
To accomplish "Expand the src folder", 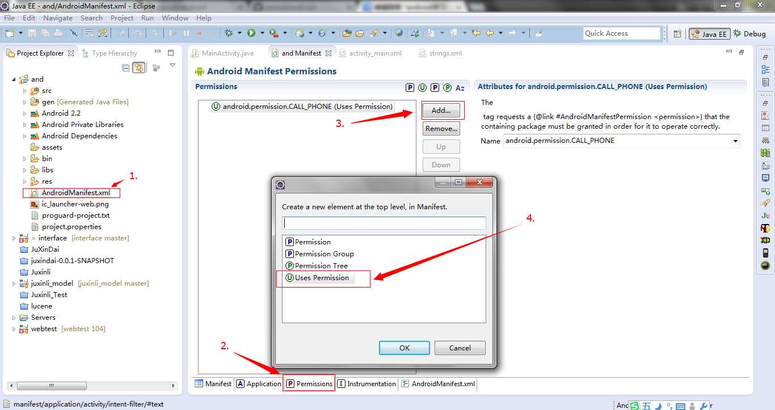I will coord(24,91).
